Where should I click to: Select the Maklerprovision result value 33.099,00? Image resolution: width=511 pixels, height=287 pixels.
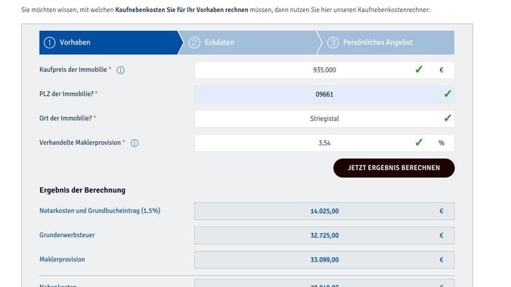(x=324, y=260)
